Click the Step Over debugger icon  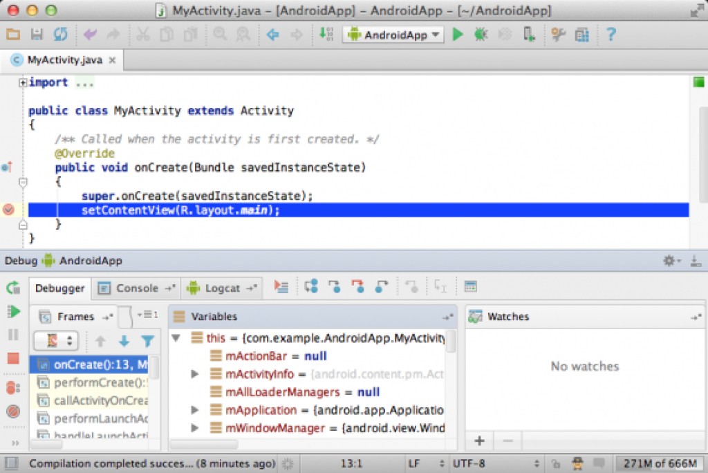coord(311,287)
